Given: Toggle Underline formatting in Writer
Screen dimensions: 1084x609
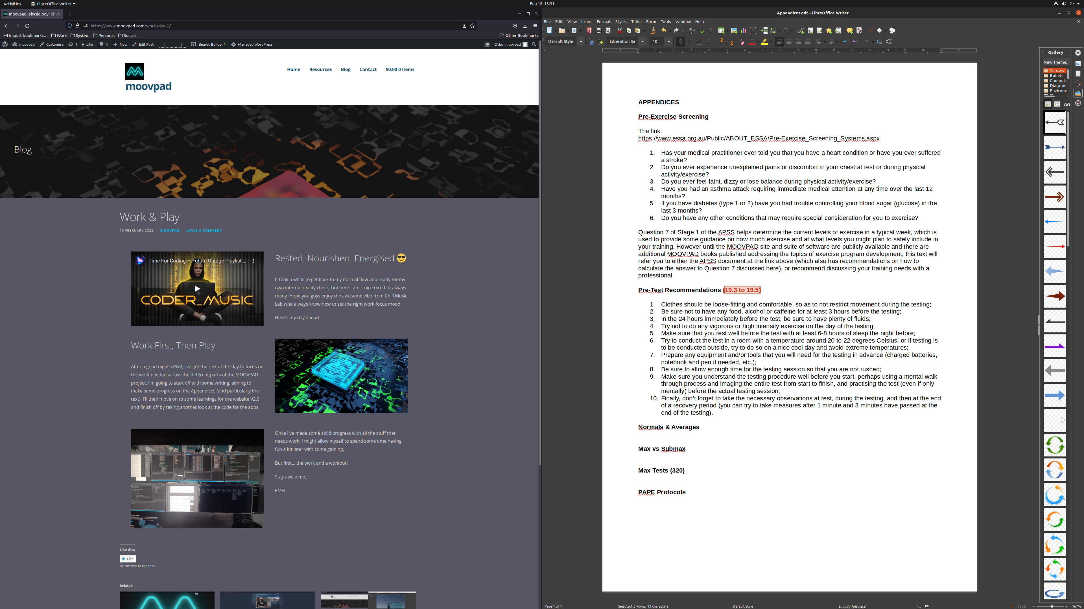Looking at the screenshot, I should [x=700, y=42].
